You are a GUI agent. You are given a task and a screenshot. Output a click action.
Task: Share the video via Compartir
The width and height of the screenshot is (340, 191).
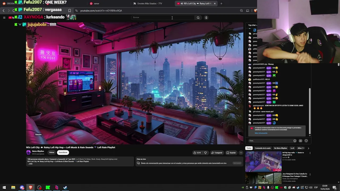click(217, 153)
